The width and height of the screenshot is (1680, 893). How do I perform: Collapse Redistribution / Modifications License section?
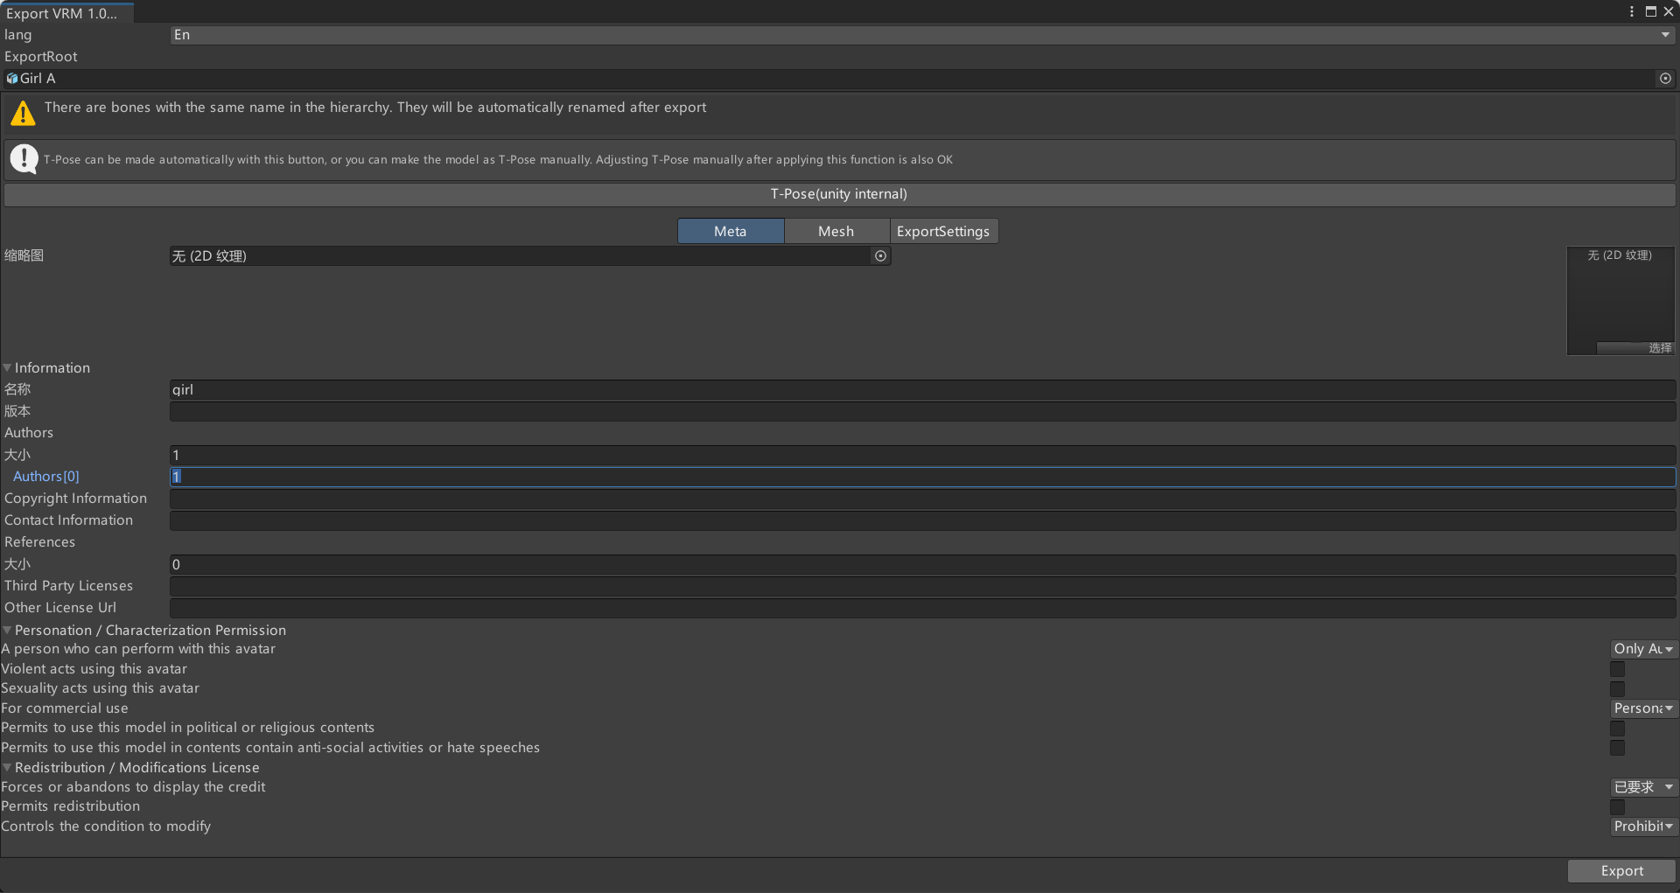click(7, 768)
